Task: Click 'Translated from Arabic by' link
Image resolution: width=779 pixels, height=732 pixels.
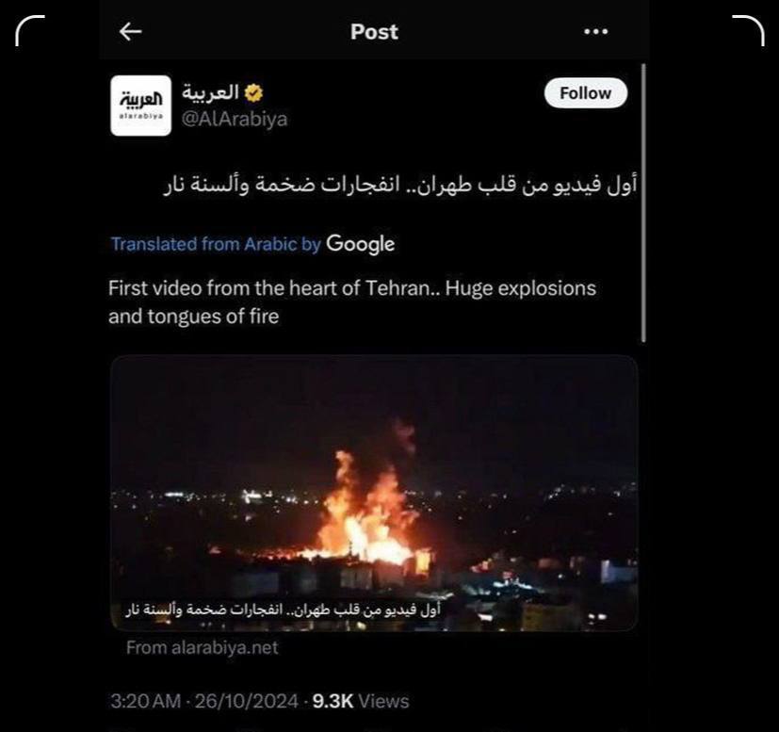Action: point(216,244)
